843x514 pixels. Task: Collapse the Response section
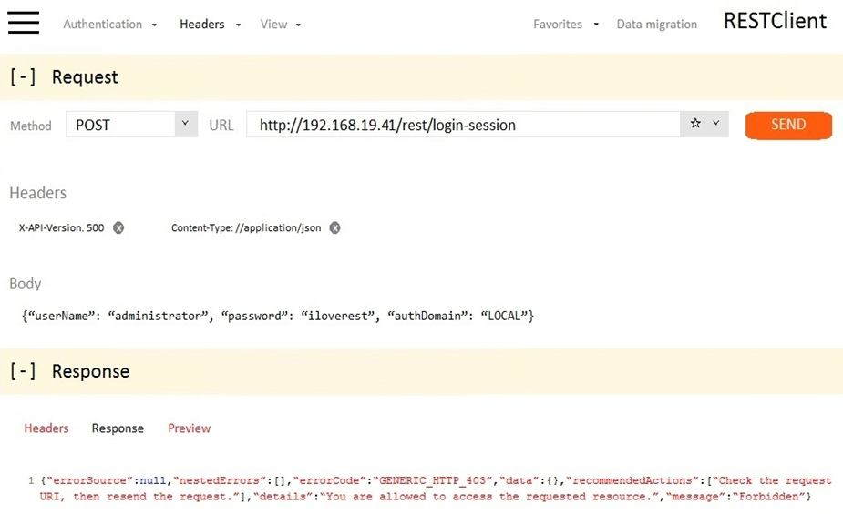tap(24, 371)
